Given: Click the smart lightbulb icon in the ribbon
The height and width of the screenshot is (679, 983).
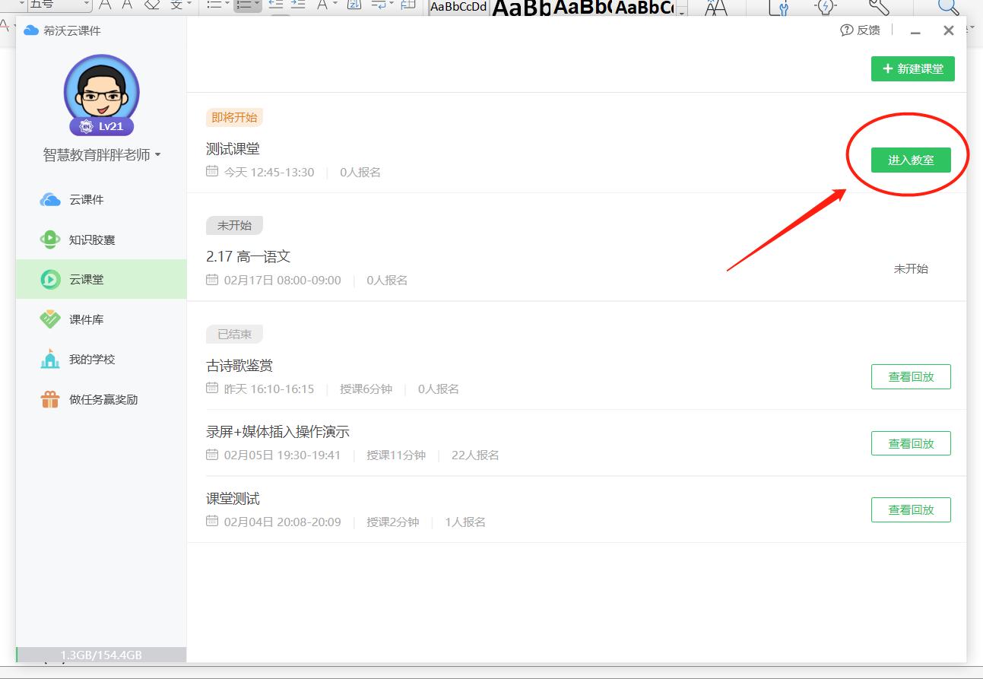Looking at the screenshot, I should pos(826,8).
